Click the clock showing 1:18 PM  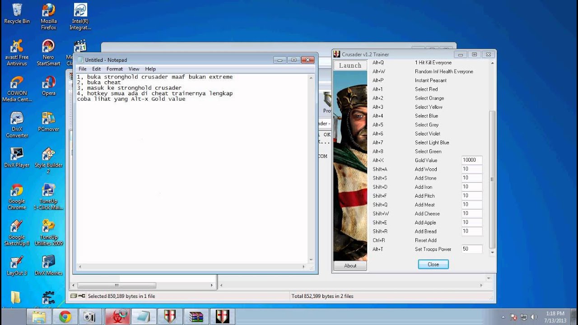[555, 313]
